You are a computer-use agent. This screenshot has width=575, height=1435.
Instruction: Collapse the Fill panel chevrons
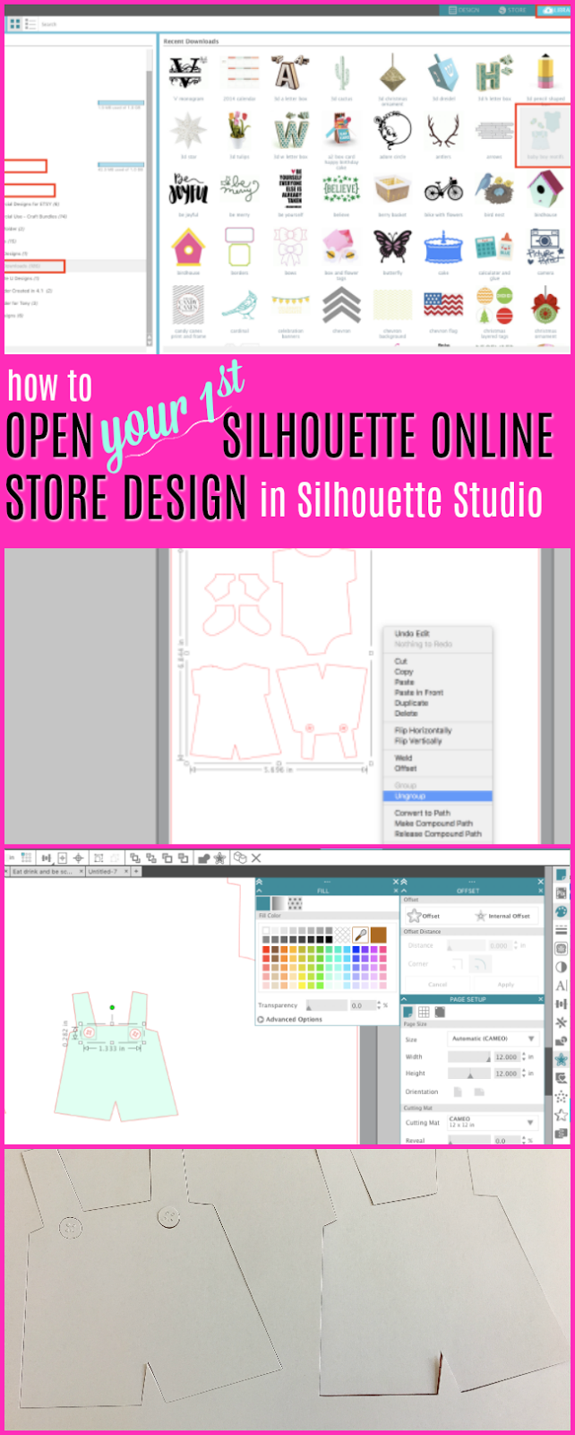260,883
